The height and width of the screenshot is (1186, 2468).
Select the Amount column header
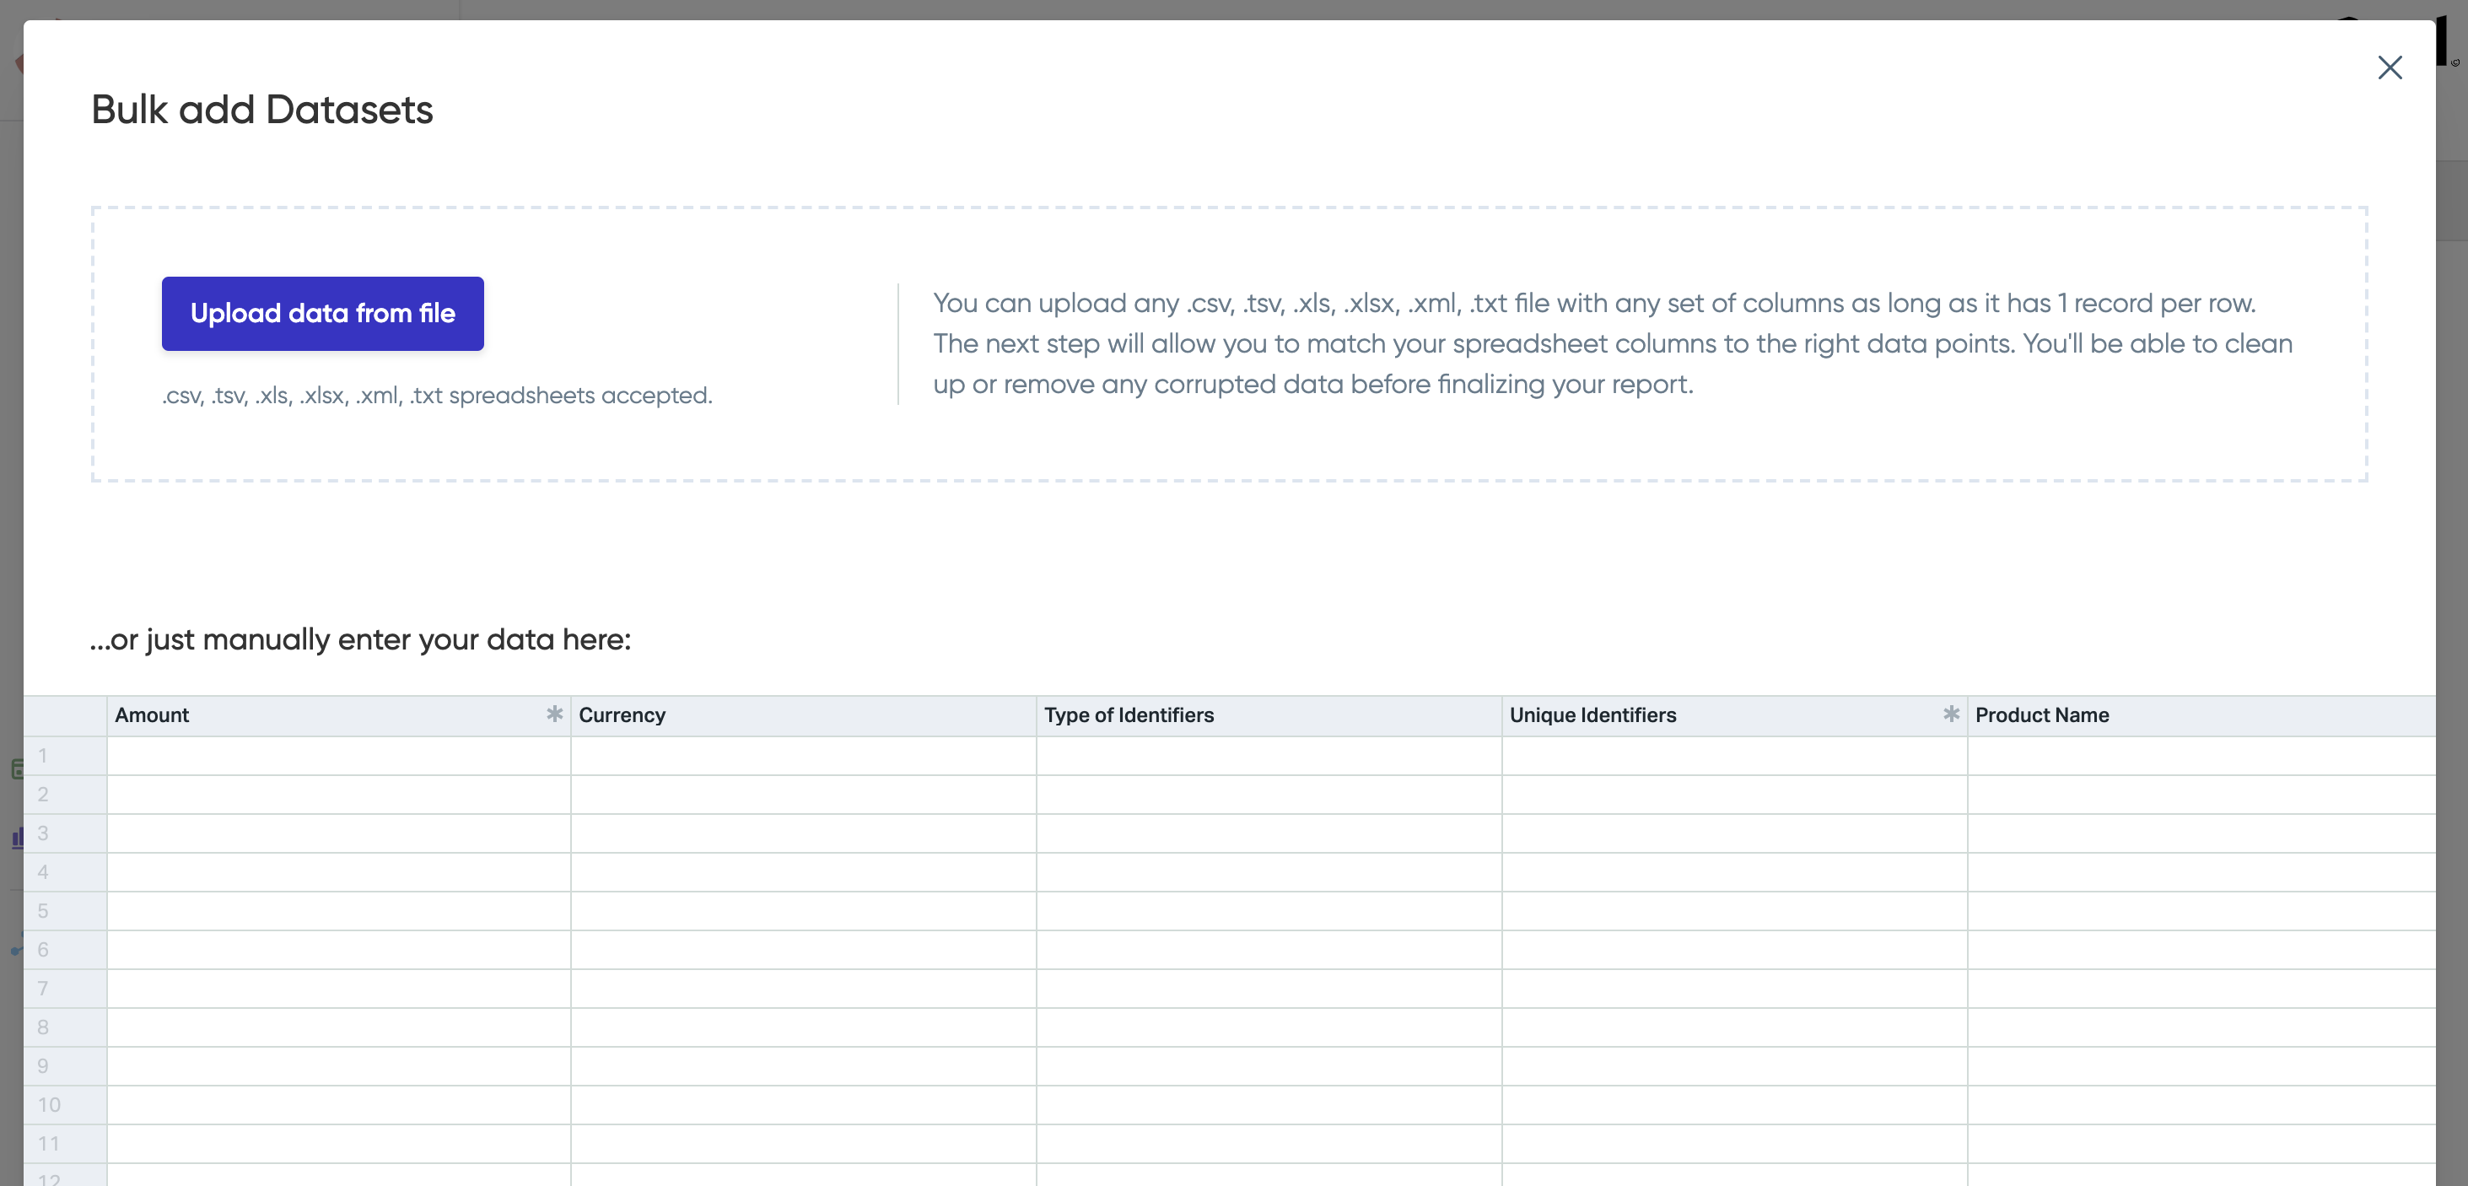click(x=326, y=714)
